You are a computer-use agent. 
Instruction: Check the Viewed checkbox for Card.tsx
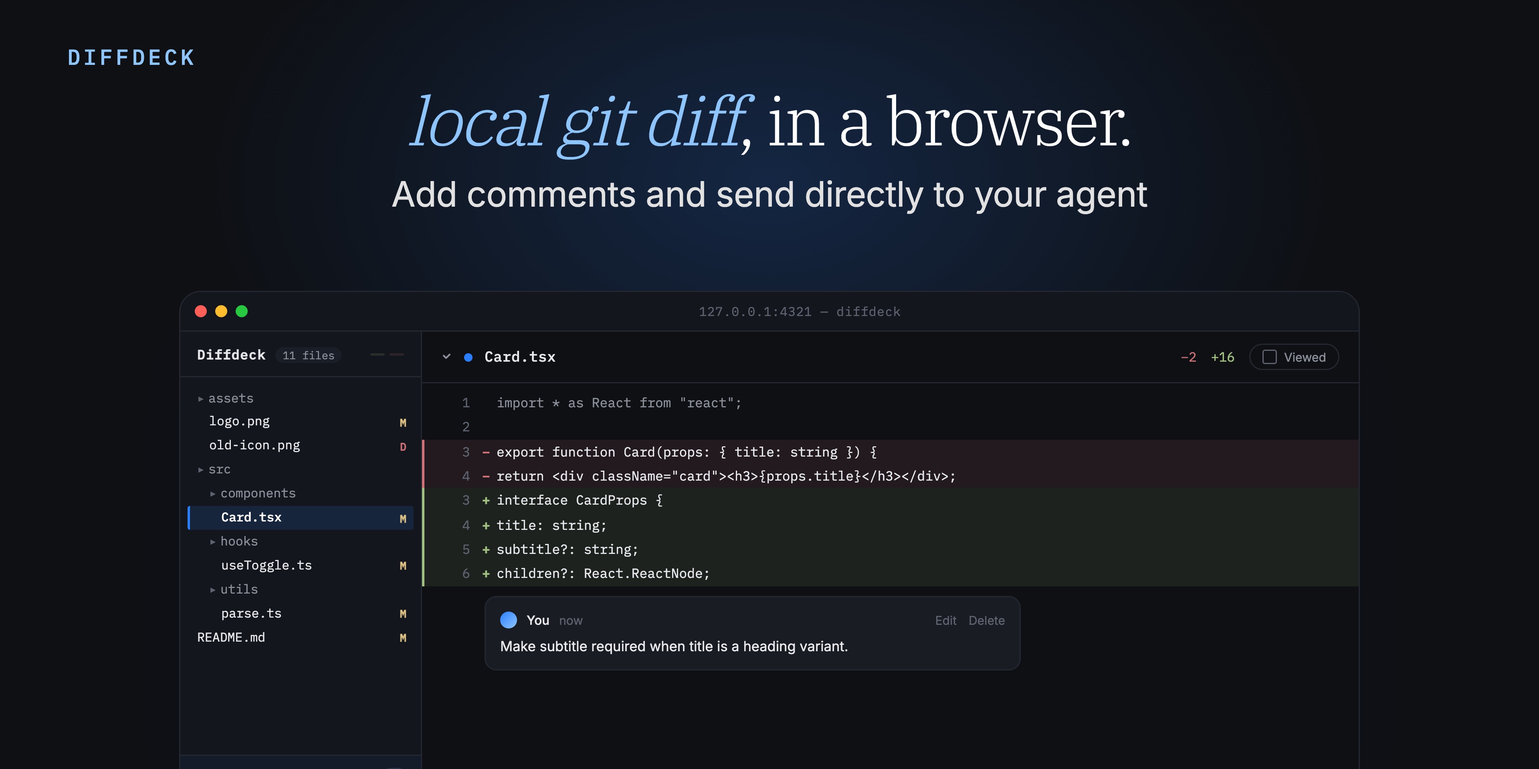click(x=1270, y=357)
